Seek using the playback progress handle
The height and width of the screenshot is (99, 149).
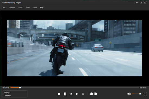[20, 88]
